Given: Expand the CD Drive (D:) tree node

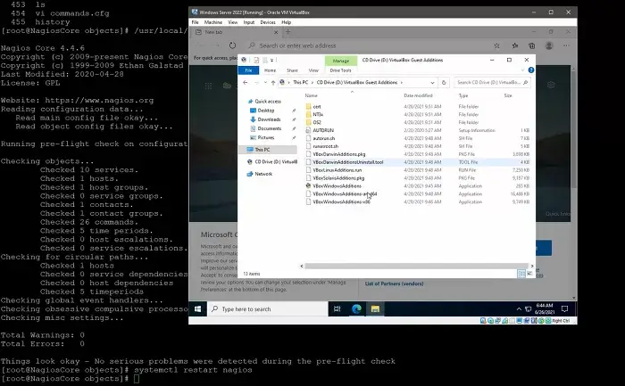Looking at the screenshot, I should [x=247, y=161].
